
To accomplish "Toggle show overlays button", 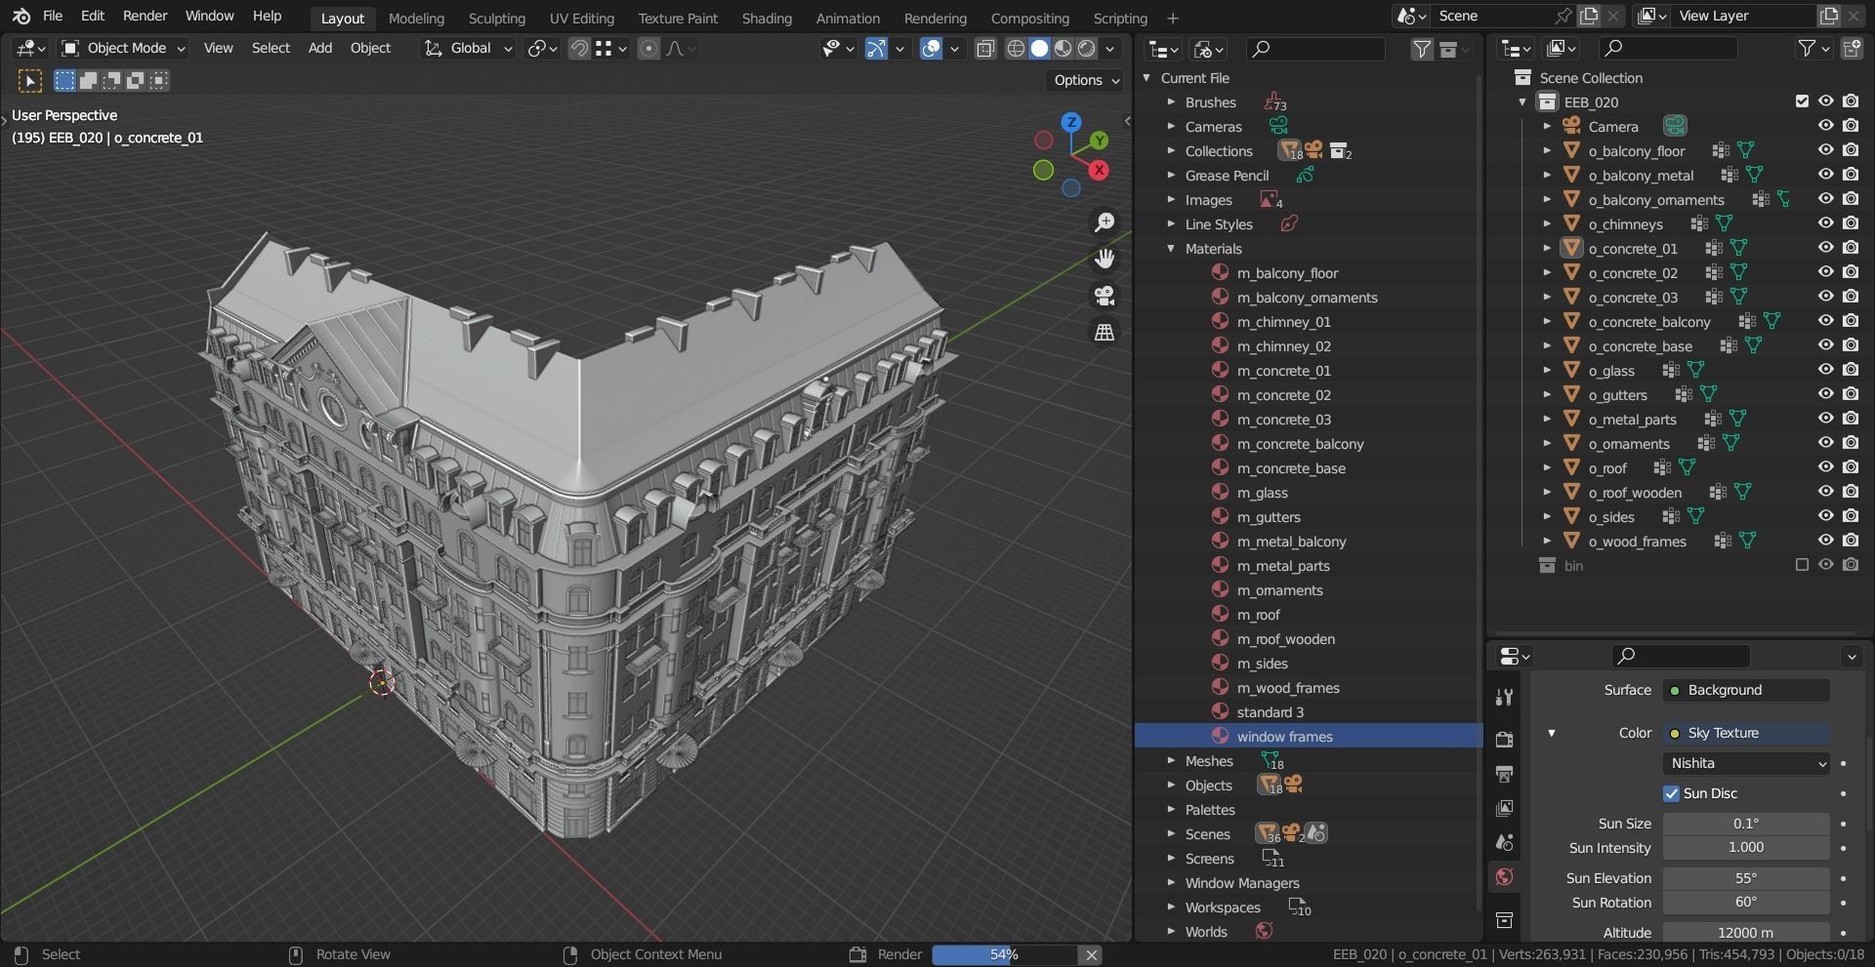I will tap(932, 48).
